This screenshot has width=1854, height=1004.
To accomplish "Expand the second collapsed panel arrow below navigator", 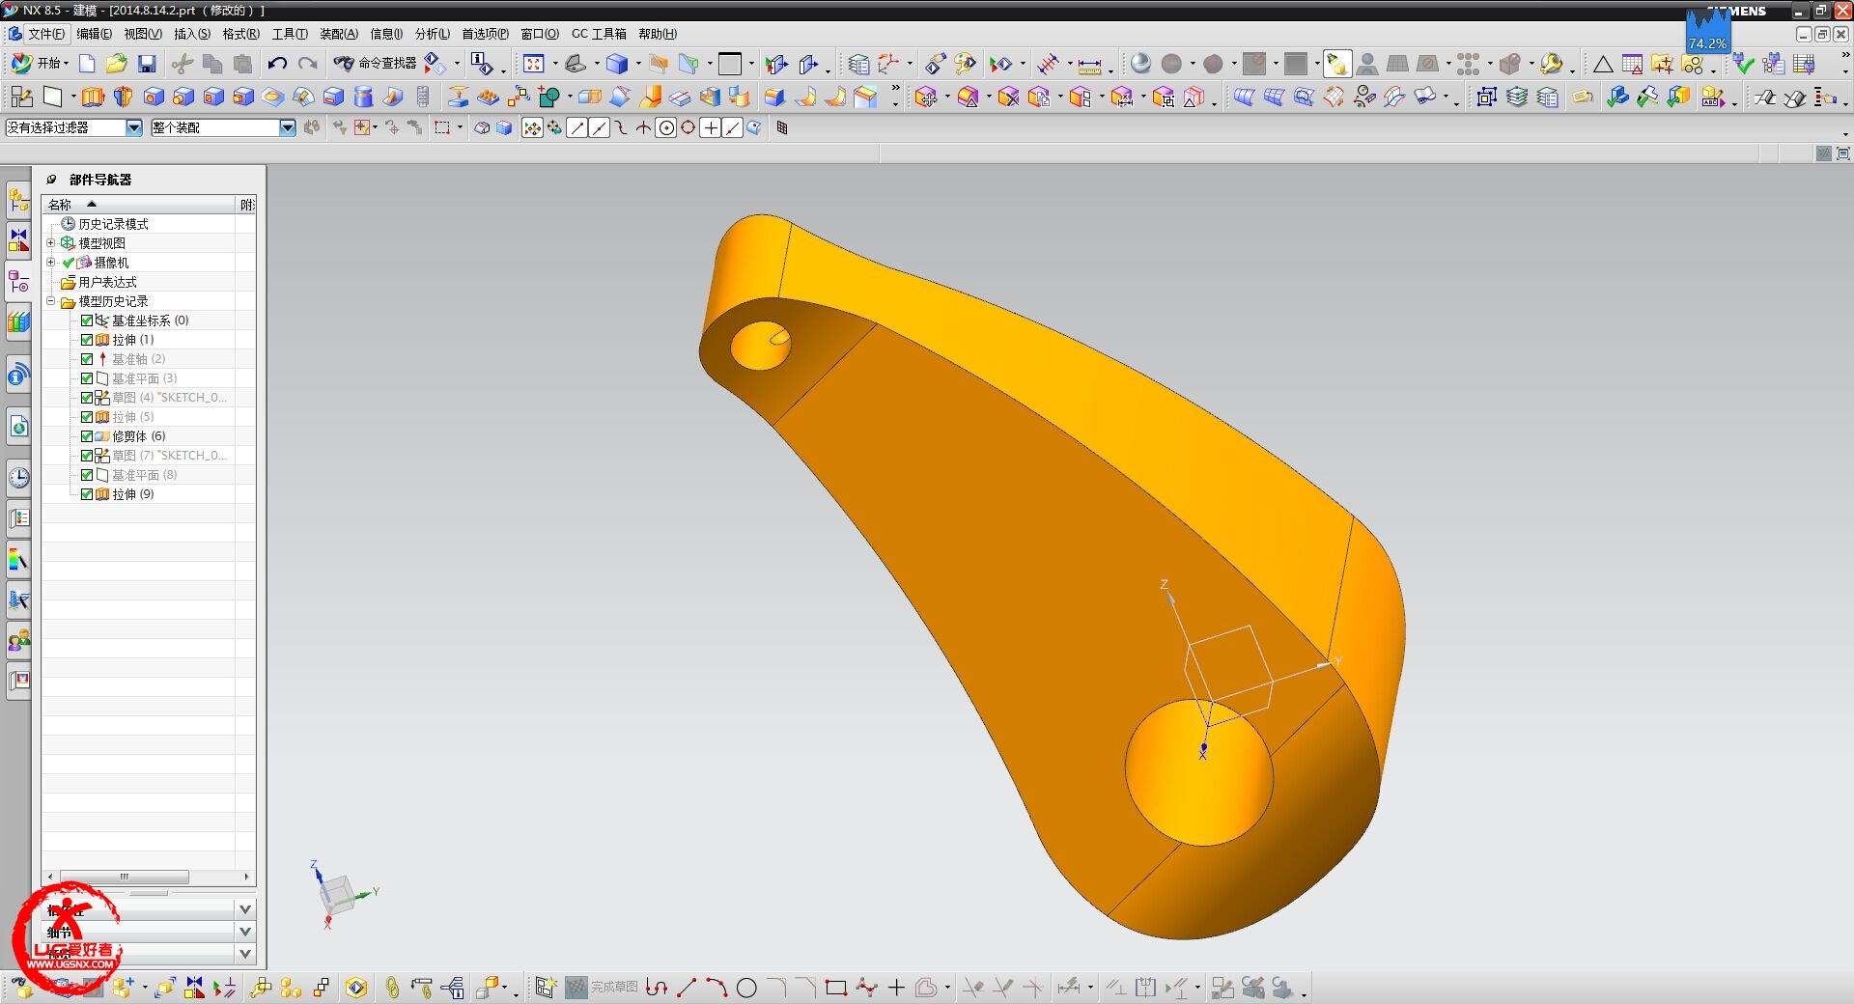I will 245,932.
